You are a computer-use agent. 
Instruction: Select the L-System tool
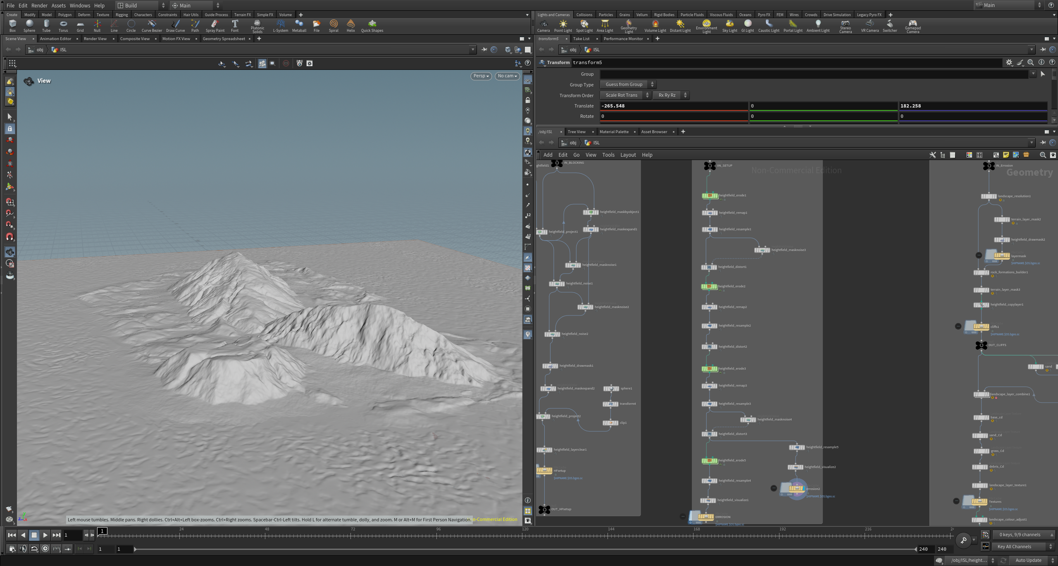pyautogui.click(x=281, y=26)
